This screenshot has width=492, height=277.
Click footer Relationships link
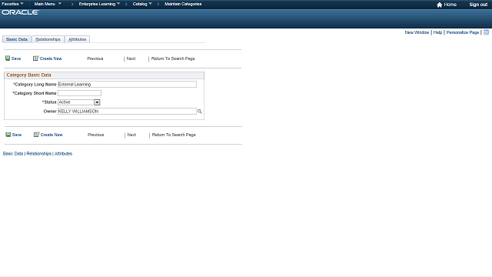click(x=39, y=154)
